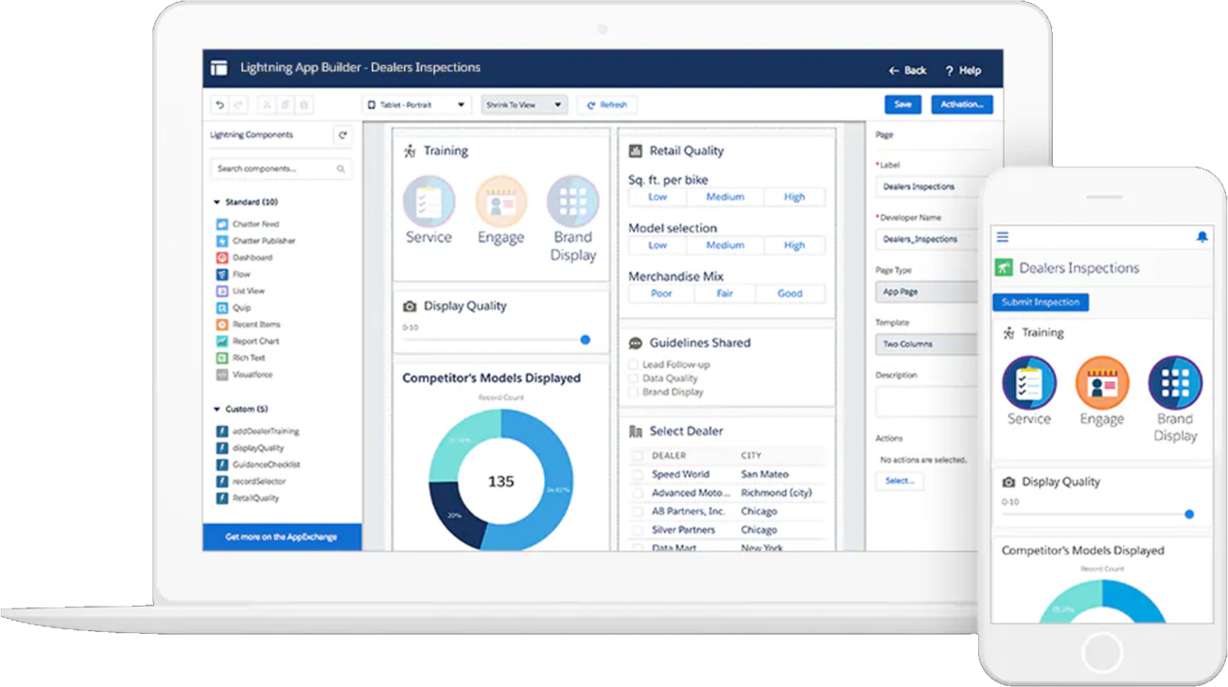Tap the Brand Display icon on the phone
The width and height of the screenshot is (1228, 687).
click(1175, 383)
